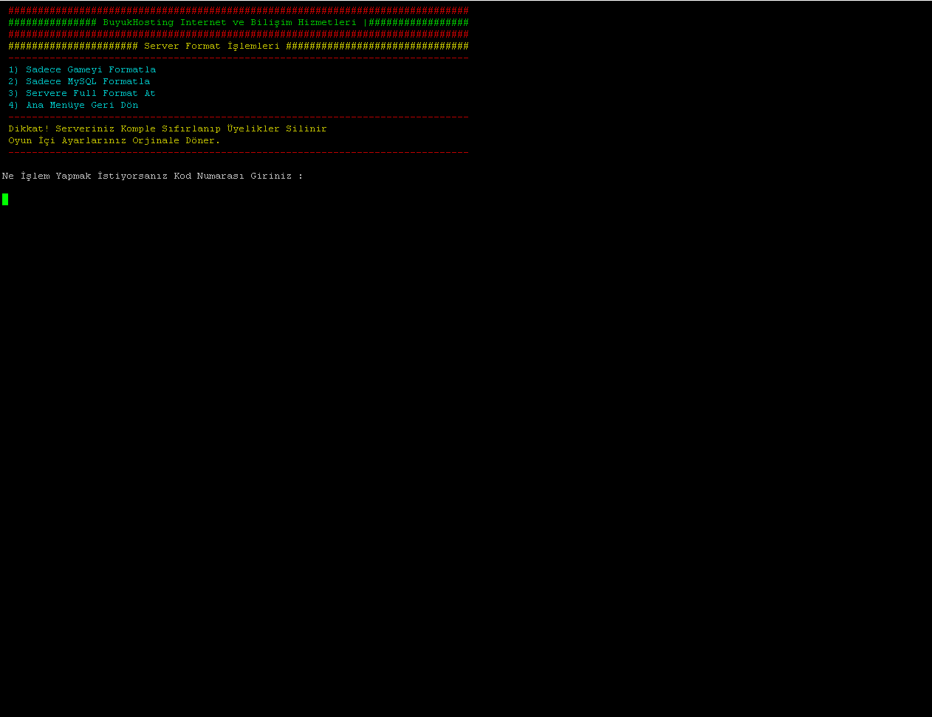Image resolution: width=932 pixels, height=717 pixels.
Task: Click green hash marks right of Hizmetleri
Action: tap(418, 22)
